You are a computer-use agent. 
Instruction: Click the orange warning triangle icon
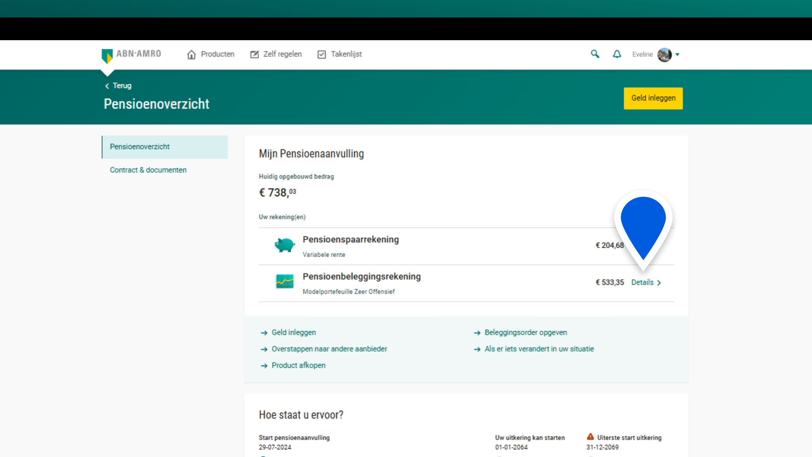click(590, 437)
